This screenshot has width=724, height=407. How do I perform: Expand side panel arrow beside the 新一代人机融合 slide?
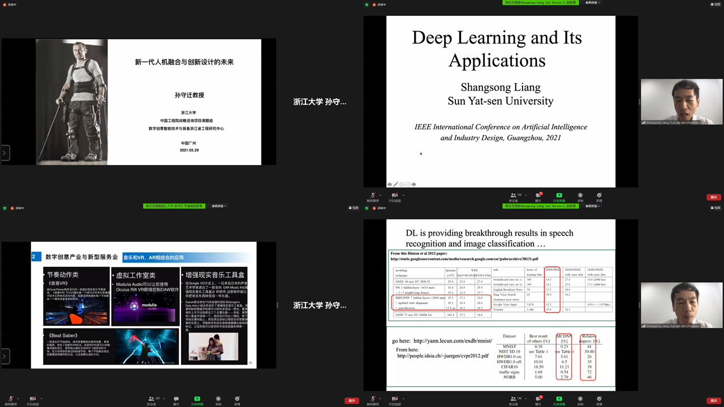coord(5,153)
